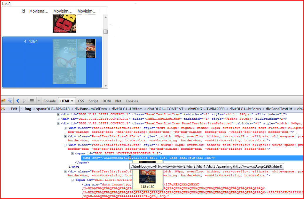
Task: Click the Edit button in Firebug
Action: point(14,109)
